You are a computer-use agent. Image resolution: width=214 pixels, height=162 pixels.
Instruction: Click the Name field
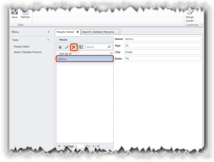[x=162, y=39]
